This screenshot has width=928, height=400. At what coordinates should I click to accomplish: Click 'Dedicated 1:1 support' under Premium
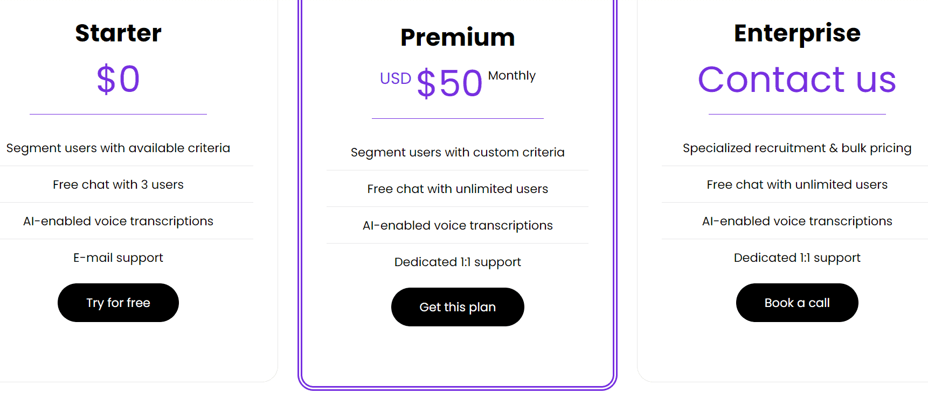tap(458, 262)
